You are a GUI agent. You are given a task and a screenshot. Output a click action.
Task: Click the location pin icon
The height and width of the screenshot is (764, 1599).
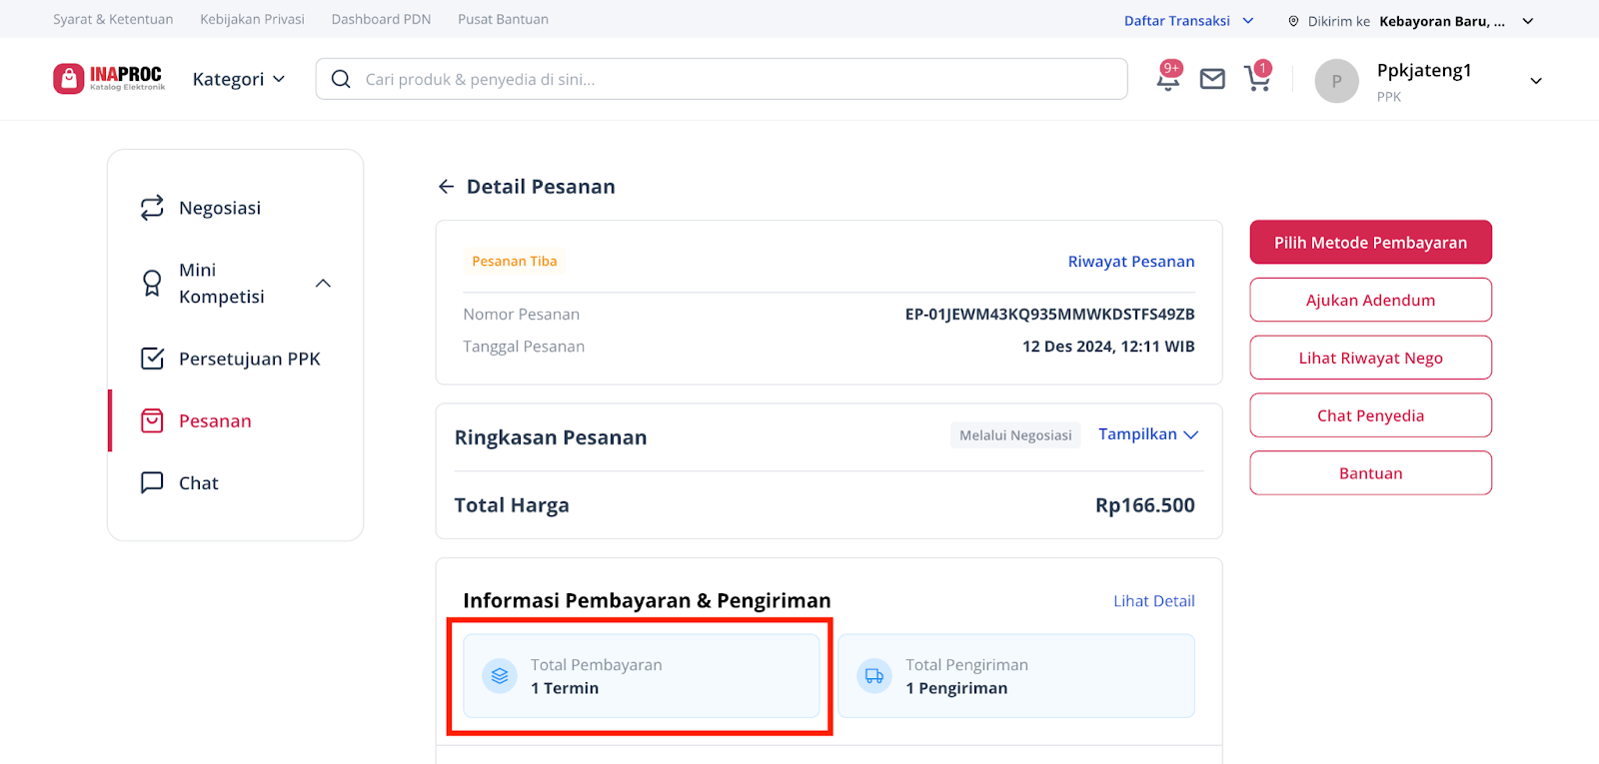point(1293,21)
